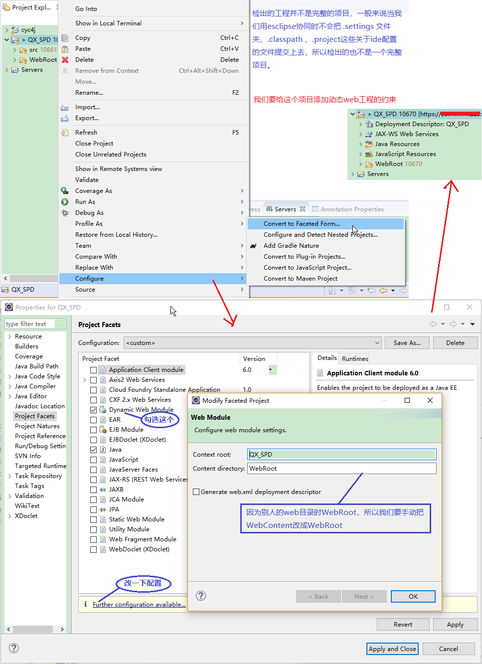Click the Properties tree scrollbar right arrow

click(x=62, y=630)
